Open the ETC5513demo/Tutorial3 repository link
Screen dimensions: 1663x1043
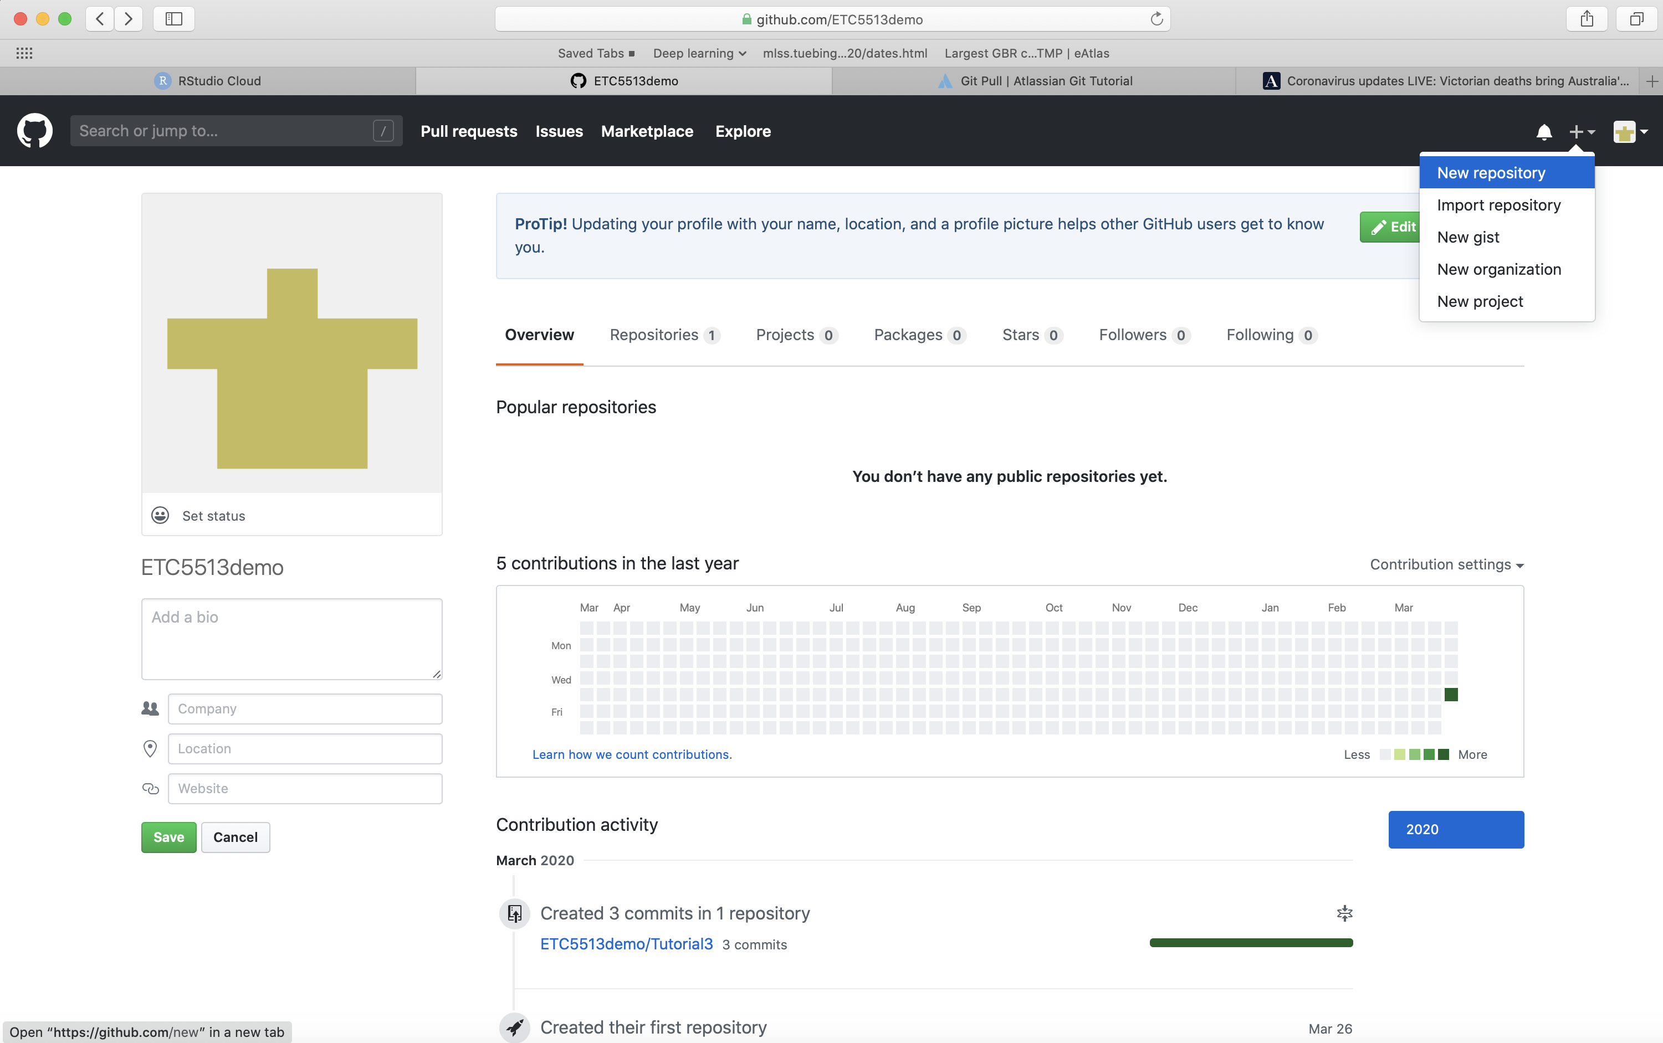coord(626,944)
